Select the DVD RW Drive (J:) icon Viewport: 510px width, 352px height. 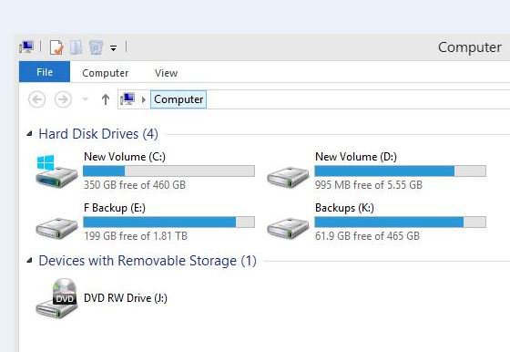[x=56, y=298]
